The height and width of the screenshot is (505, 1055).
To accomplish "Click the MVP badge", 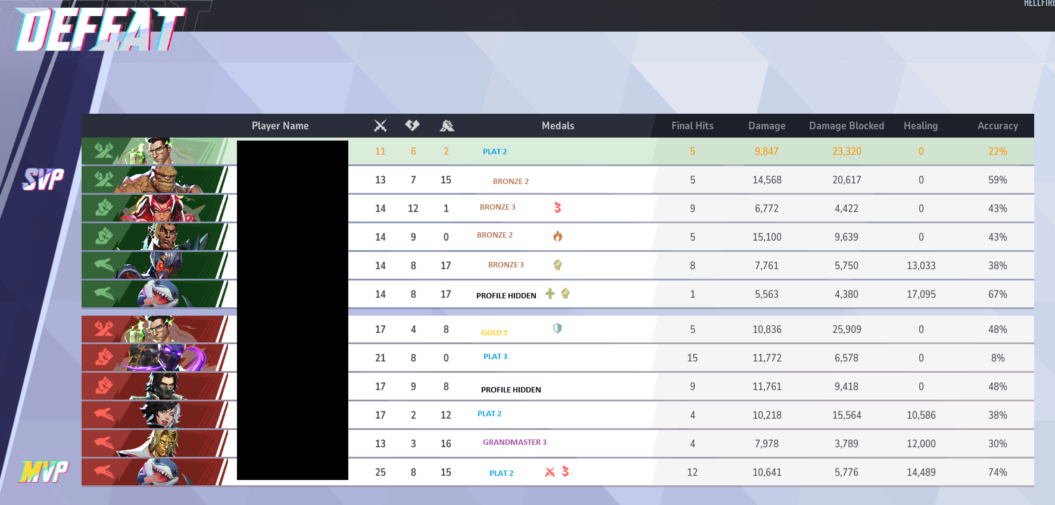I will (x=43, y=472).
